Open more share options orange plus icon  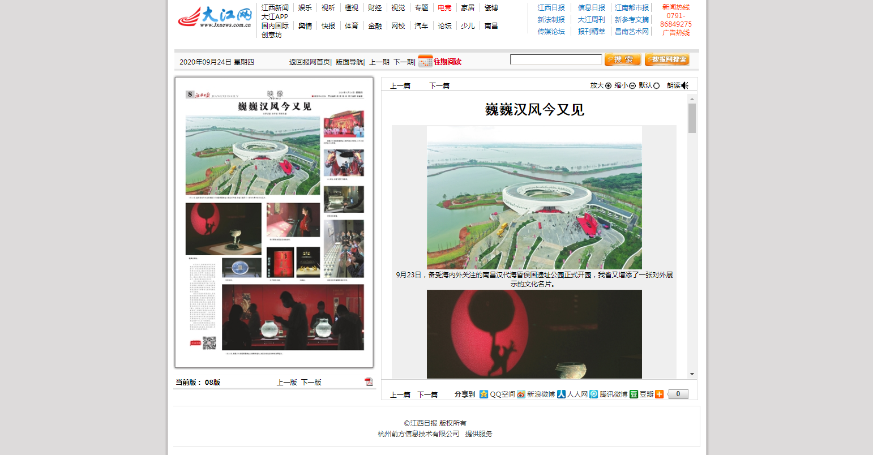click(659, 394)
